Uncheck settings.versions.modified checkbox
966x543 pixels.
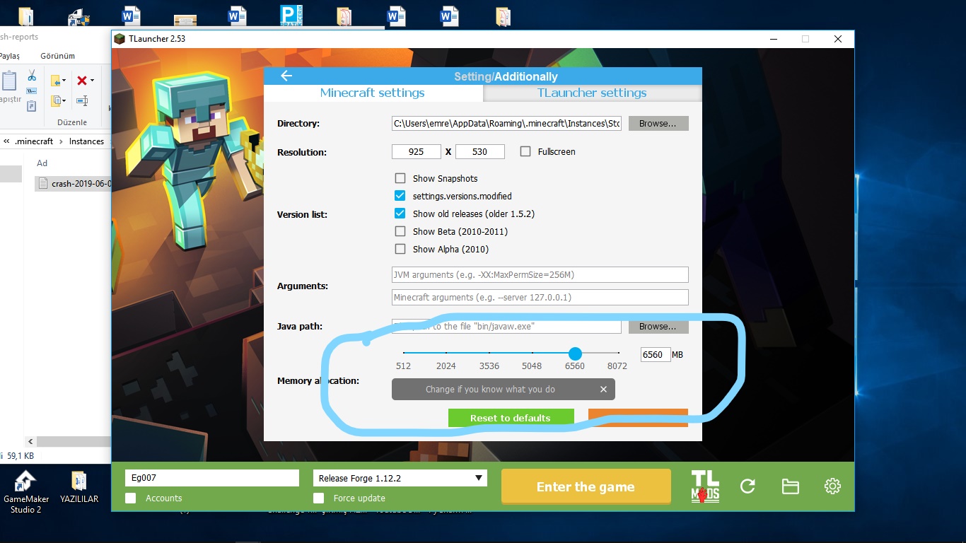click(400, 196)
